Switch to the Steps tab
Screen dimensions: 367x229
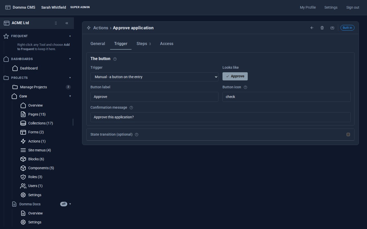click(x=143, y=44)
